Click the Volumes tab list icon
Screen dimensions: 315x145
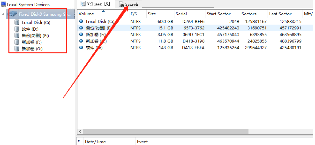click(x=83, y=4)
